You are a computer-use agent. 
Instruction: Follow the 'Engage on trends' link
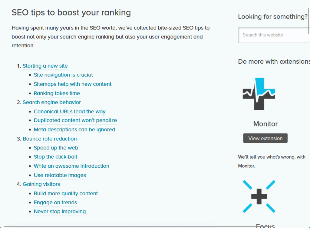55,203
